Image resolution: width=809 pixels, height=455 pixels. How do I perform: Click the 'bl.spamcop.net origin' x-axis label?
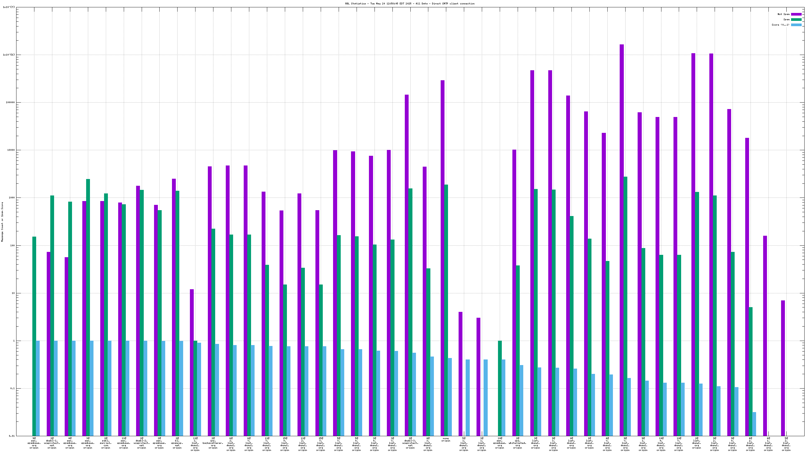click(x=178, y=443)
